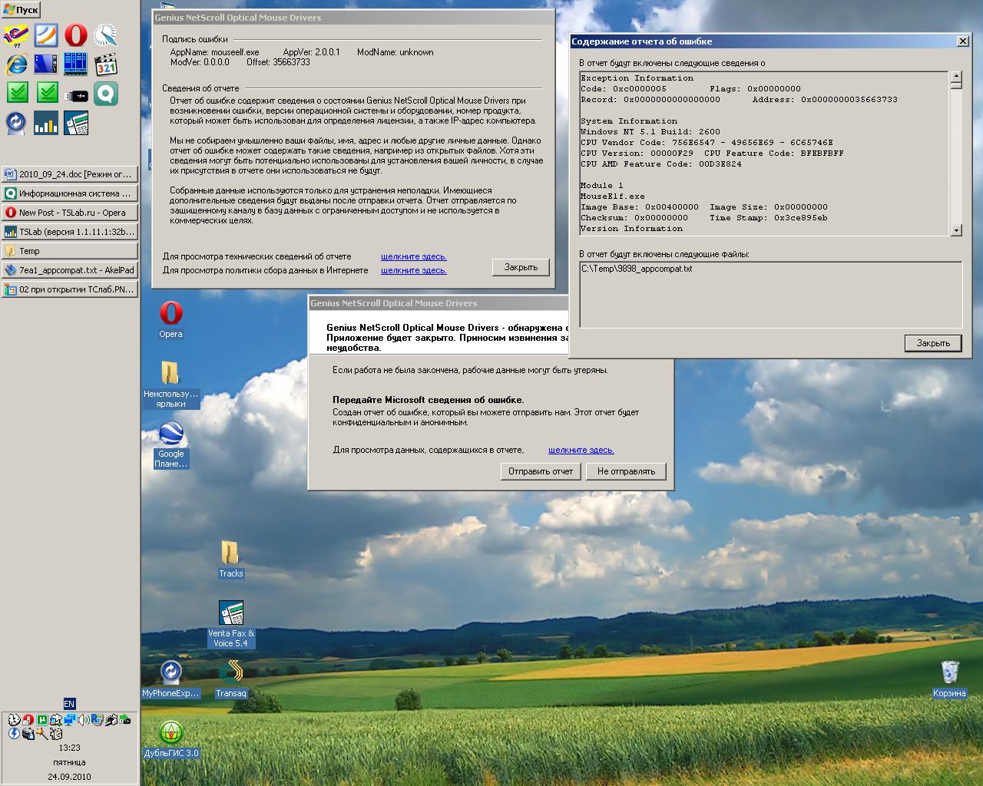Launch Venta Fax from the quick launch
Screen dimensions: 983x786
pos(76,124)
